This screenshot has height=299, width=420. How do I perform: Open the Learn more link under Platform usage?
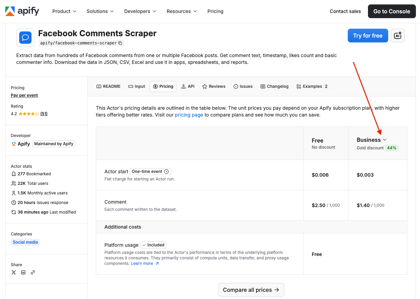(142, 263)
